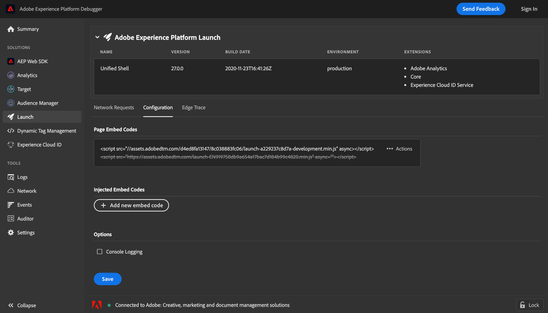This screenshot has width=548, height=313.
Task: Open the Actions menu for embed code
Action: 399,149
